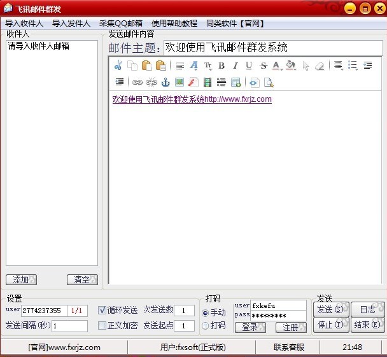Click the 邮件主题 subject input field
387x357 pixels.
[x=272, y=48]
